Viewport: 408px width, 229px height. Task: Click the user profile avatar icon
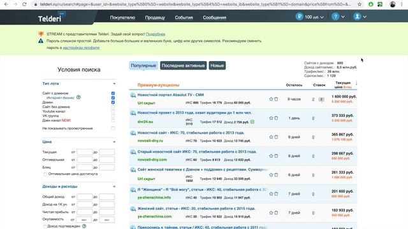click(357, 17)
